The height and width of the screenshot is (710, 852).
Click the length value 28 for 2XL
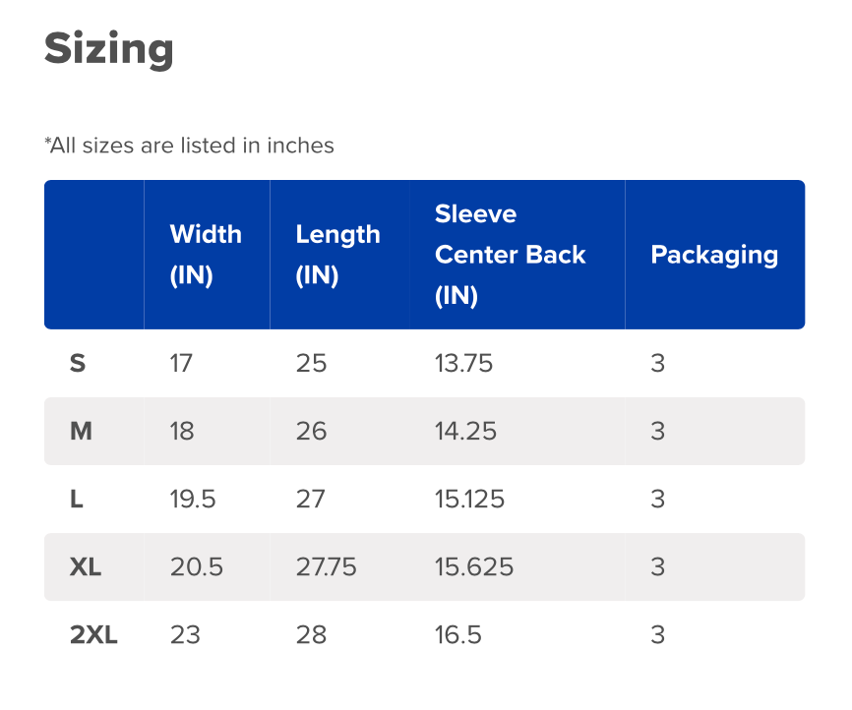coord(311,635)
